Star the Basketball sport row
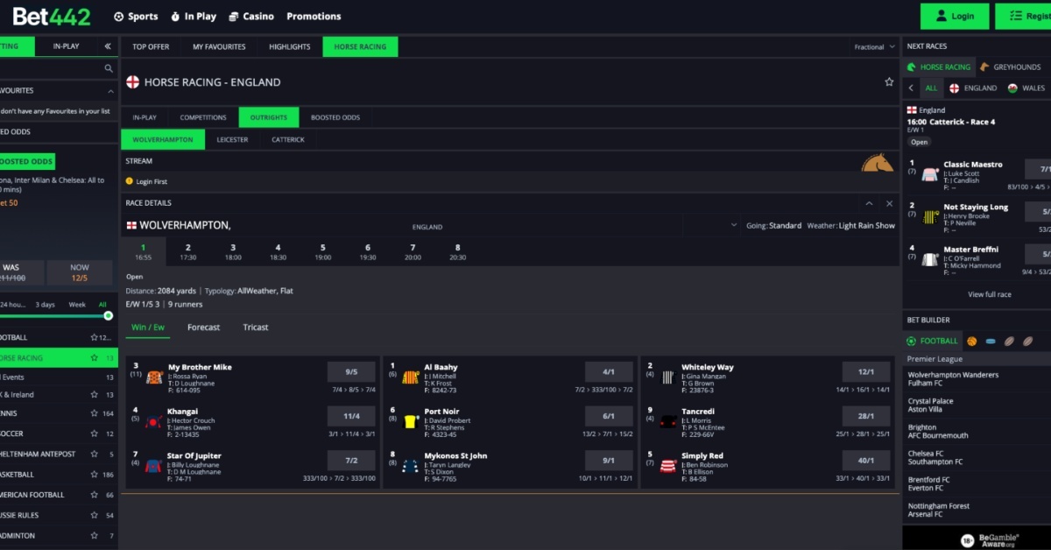Viewport: 1051px width, 550px height. [x=94, y=475]
